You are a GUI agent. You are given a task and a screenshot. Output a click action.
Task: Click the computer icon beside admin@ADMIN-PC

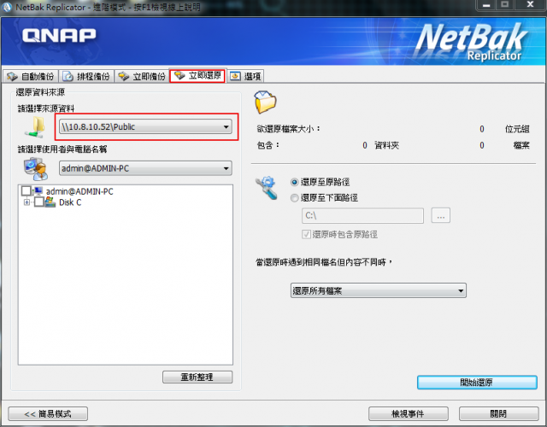point(38,191)
